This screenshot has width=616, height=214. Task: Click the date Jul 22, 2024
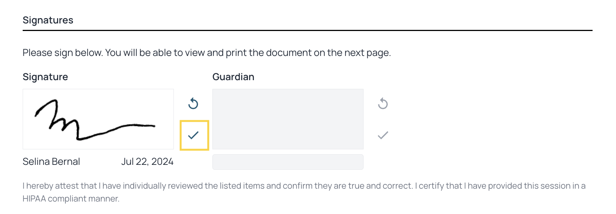click(147, 161)
